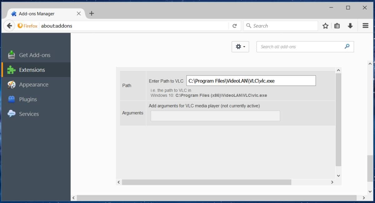Reload the about:addons page
This screenshot has height=203, width=375.
[x=235, y=26]
